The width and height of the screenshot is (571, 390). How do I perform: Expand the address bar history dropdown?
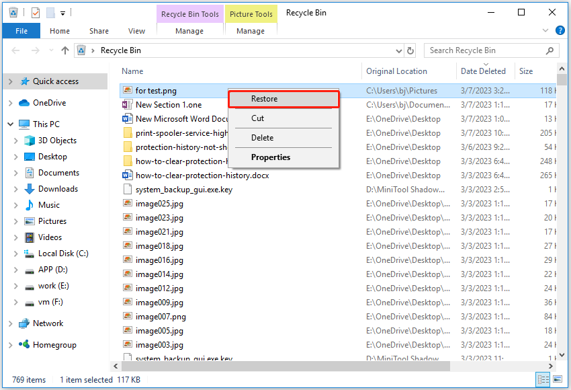[398, 50]
